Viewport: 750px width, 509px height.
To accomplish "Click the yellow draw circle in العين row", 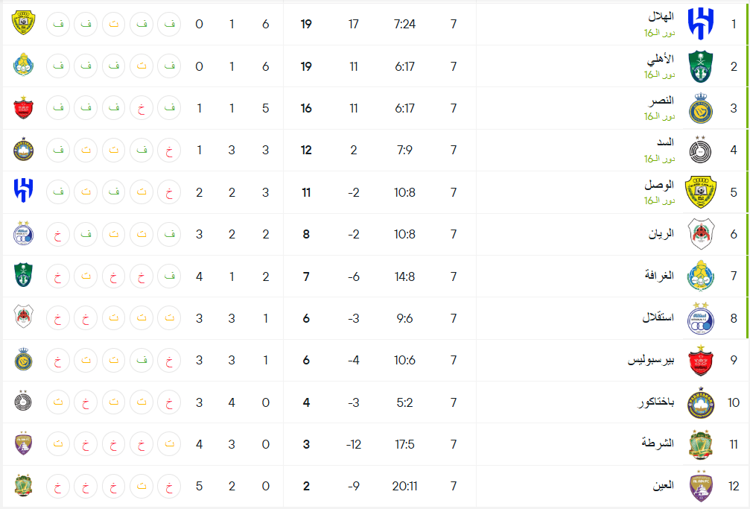I will click(x=142, y=486).
